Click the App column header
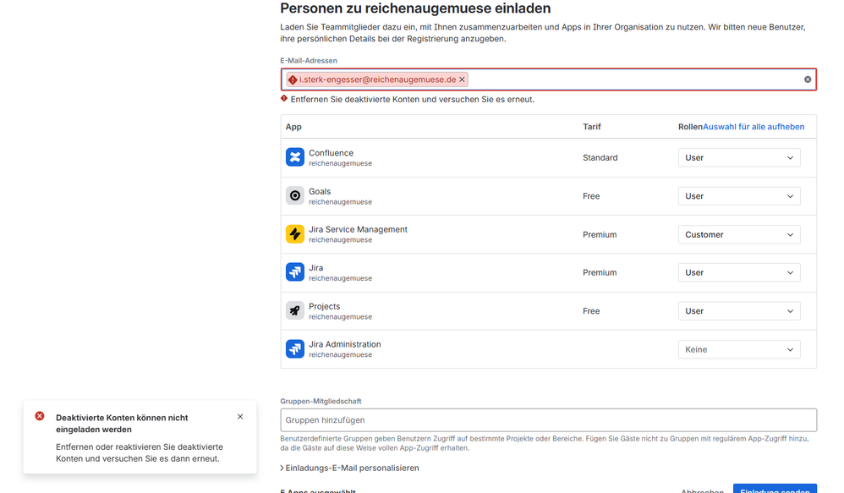844x493 pixels. [293, 127]
